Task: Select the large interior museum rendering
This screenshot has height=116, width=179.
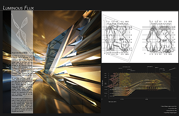Action: pyautogui.click(x=52, y=62)
